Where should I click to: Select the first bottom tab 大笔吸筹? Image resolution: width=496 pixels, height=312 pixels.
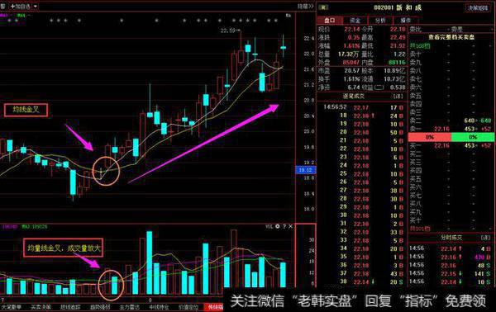12,307
